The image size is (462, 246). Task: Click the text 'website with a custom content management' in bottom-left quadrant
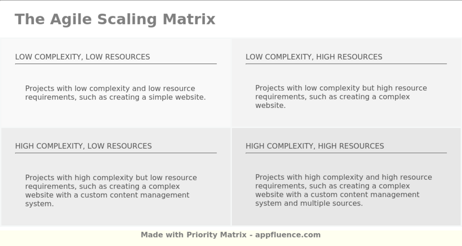tap(107, 195)
